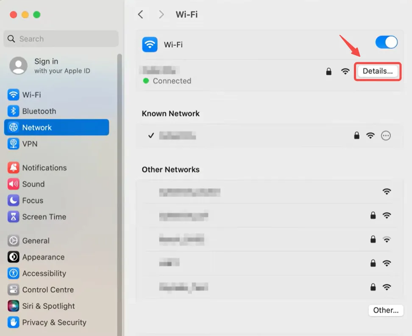The image size is (412, 336).
Task: Click the lock icon beside the connected network
Action: pyautogui.click(x=328, y=71)
